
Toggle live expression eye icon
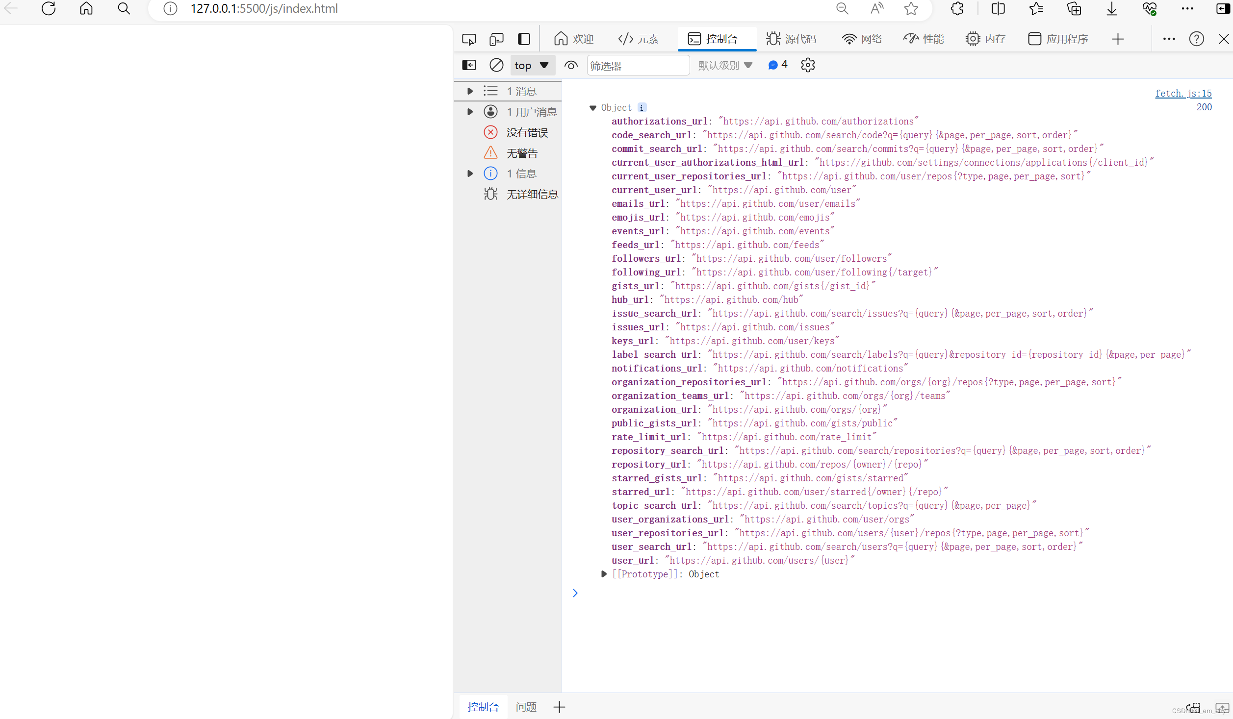[x=571, y=65]
